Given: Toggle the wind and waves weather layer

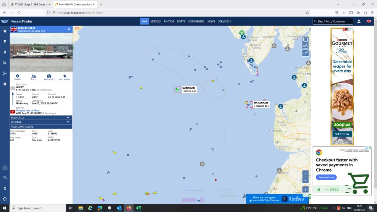Looking at the screenshot, I should point(305,46).
